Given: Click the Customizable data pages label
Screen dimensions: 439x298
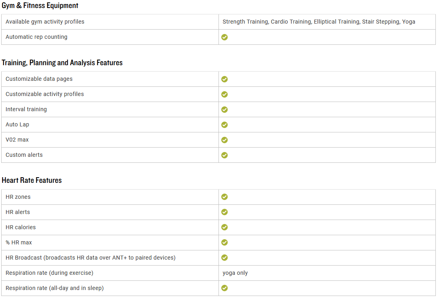Looking at the screenshot, I should 39,79.
